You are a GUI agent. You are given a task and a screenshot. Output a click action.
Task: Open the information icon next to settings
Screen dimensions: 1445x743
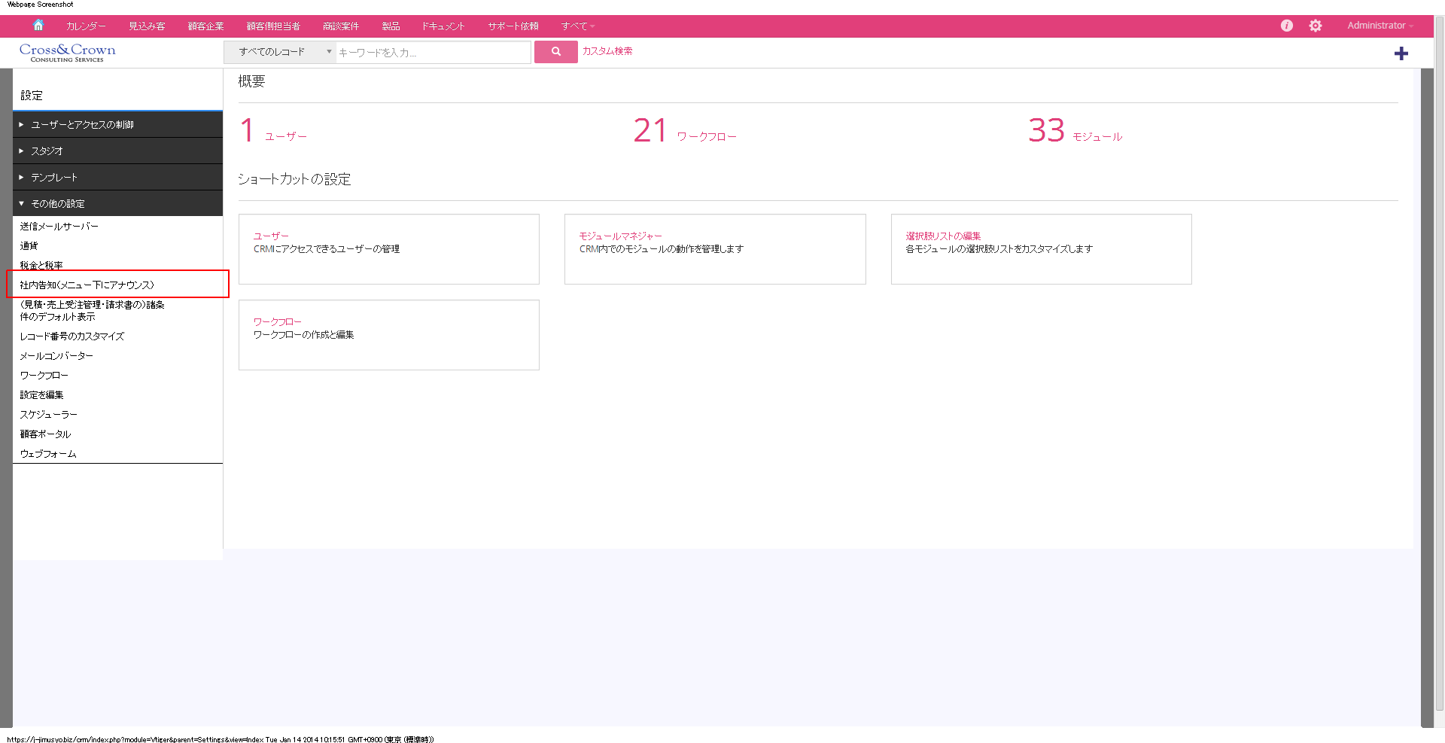pyautogui.click(x=1286, y=25)
